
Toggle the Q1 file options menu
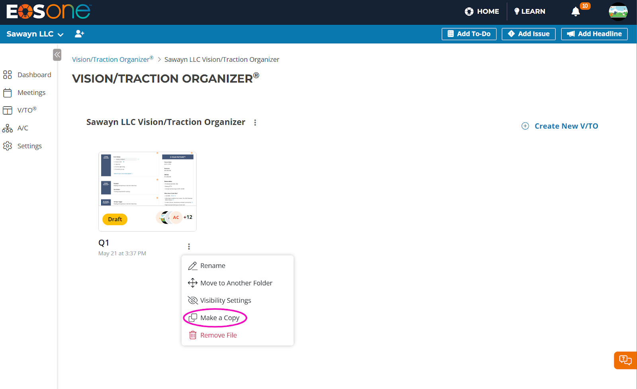[189, 247]
